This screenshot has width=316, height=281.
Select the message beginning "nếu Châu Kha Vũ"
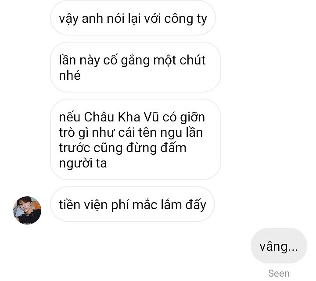136,139
